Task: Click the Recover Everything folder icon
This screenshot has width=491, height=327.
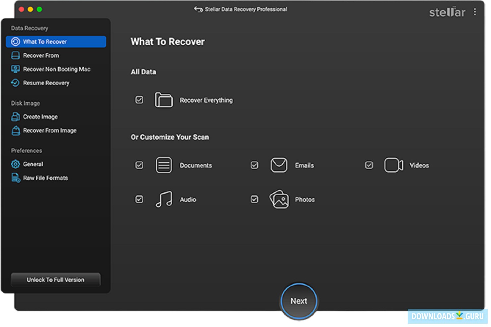Action: pyautogui.click(x=164, y=100)
